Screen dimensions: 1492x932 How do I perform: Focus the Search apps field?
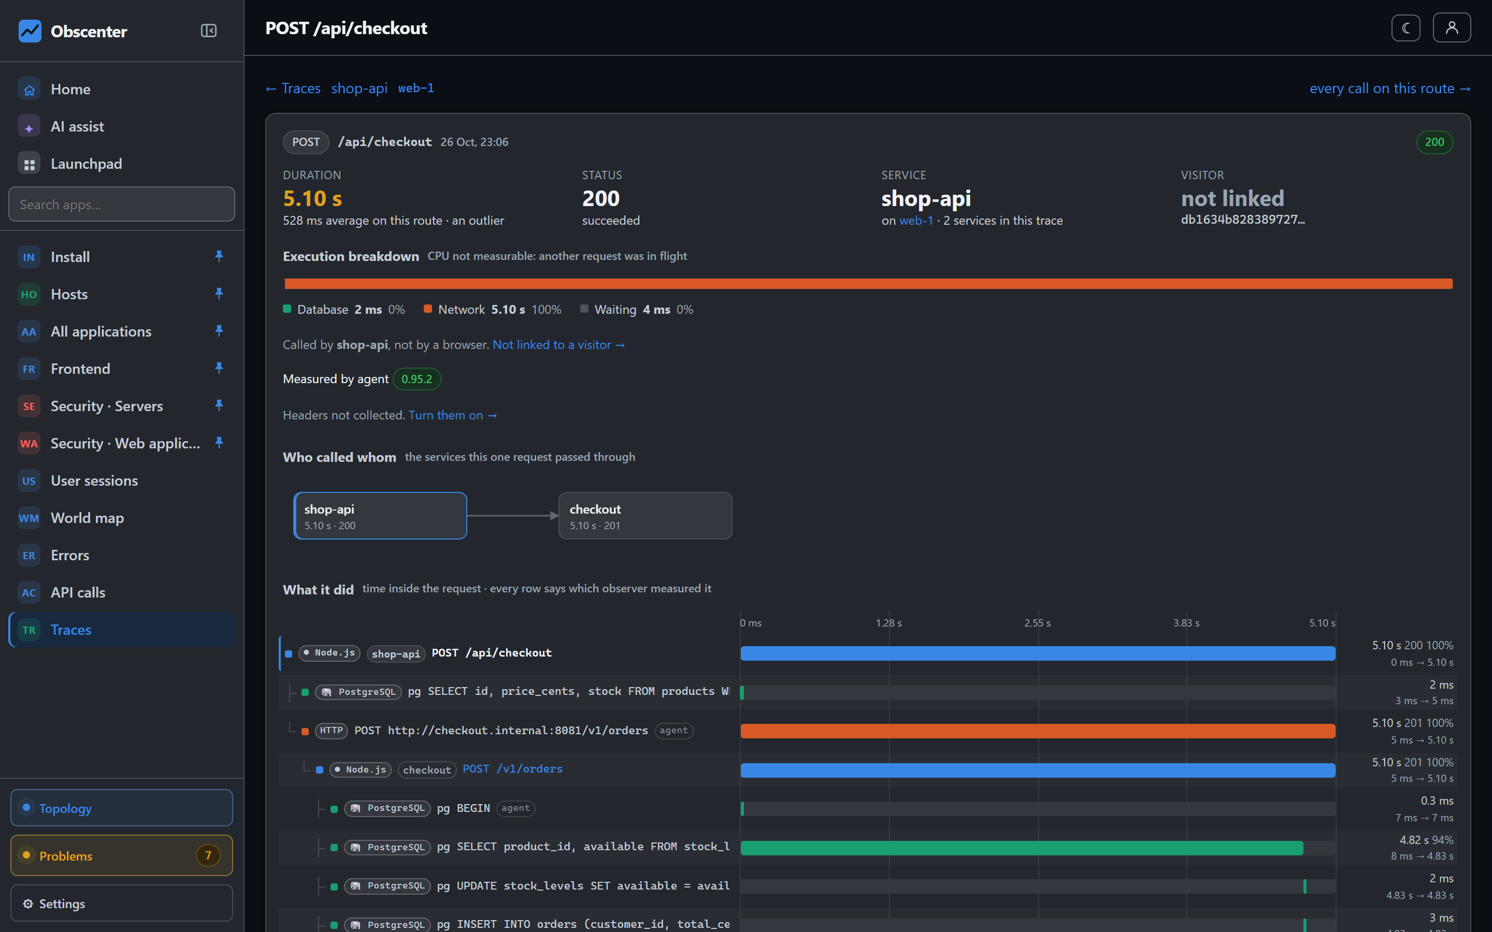[x=121, y=204]
